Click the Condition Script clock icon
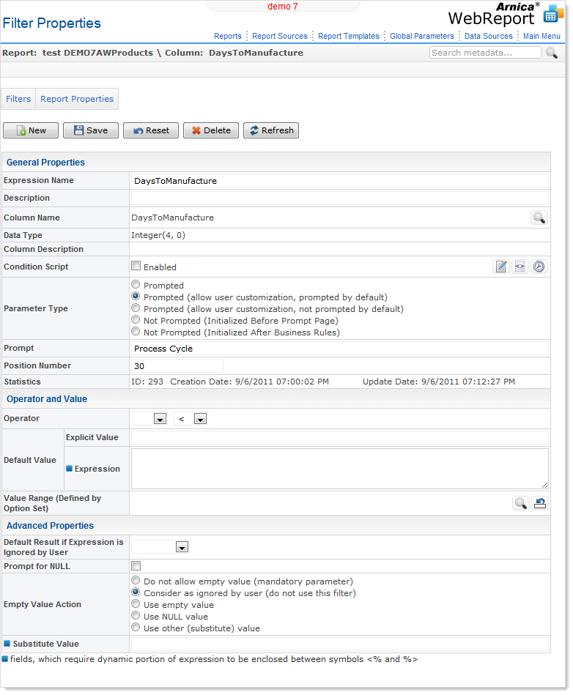This screenshot has width=573, height=695. [539, 267]
